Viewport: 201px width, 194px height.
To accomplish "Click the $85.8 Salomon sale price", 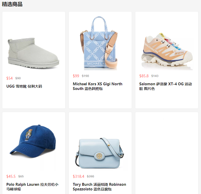I will (144, 76).
